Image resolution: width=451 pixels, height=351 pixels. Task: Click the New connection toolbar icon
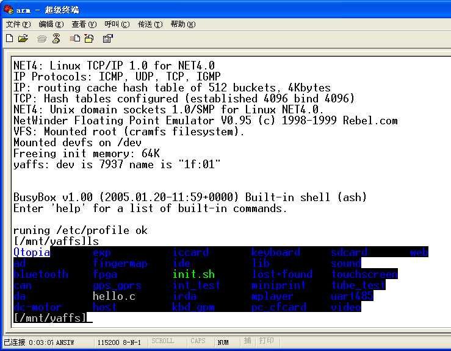[10, 38]
